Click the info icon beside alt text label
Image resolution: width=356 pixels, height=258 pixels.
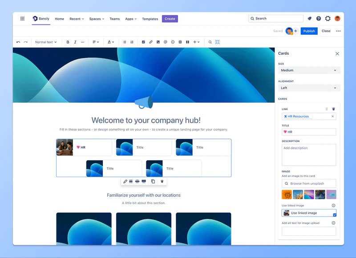click(333, 223)
